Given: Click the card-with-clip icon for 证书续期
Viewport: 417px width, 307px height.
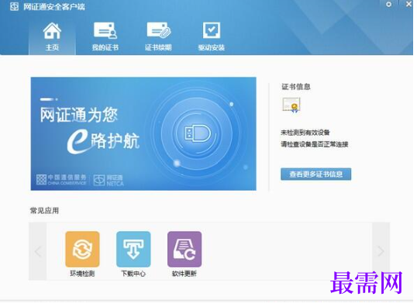Looking at the screenshot, I should click(x=159, y=30).
